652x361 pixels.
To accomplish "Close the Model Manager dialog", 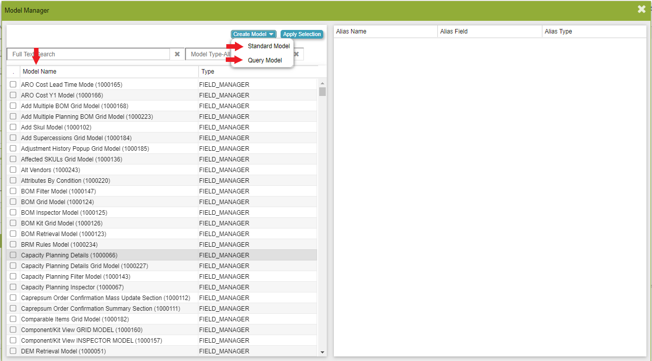I will 641,9.
